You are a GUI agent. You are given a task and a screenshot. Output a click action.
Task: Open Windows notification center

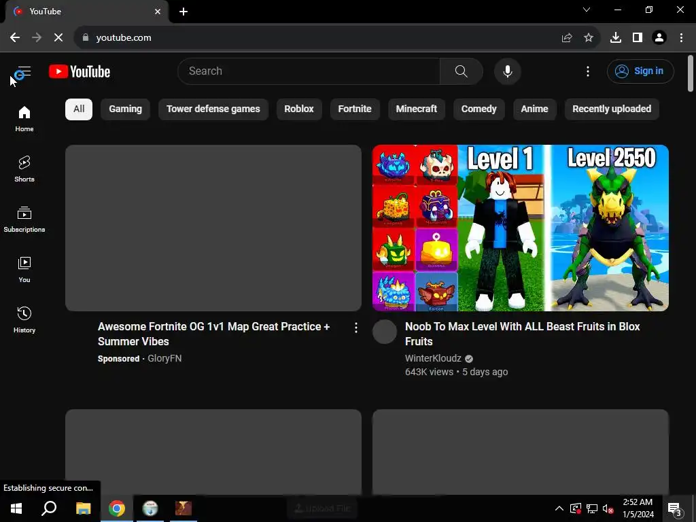(675, 508)
